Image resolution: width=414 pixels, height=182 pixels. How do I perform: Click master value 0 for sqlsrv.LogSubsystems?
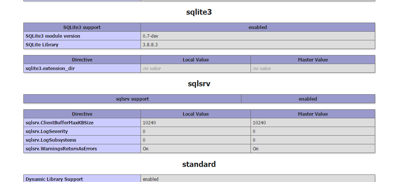coord(254,140)
